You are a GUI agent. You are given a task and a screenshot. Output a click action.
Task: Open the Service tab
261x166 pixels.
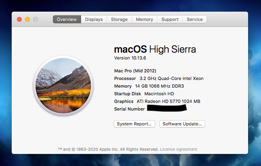click(194, 19)
